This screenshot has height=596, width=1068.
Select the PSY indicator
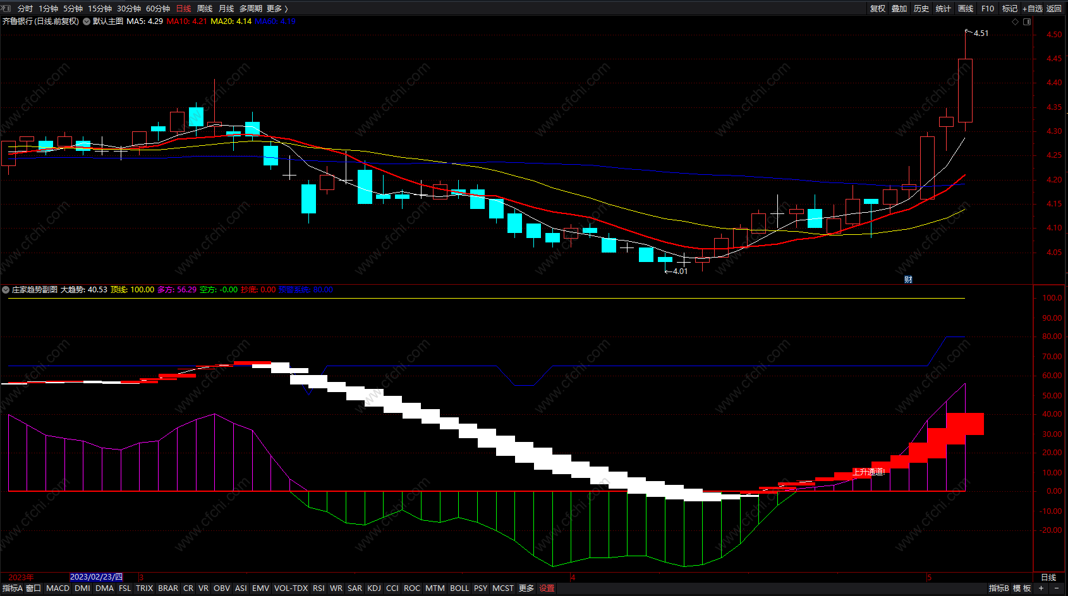click(481, 588)
